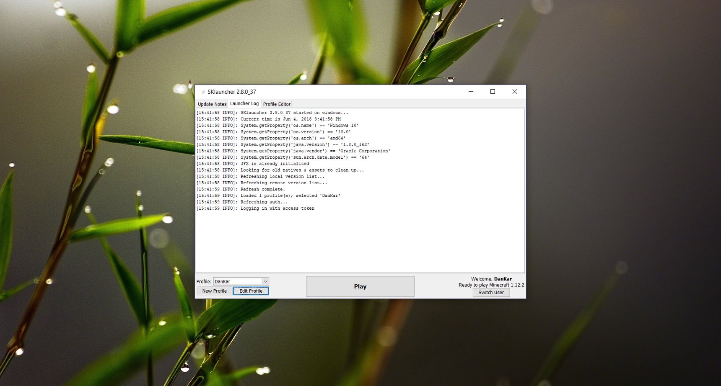This screenshot has height=386, width=721.
Task: Click log line 'SKlauncher 2.8.0_37 started on windows'
Action: [x=272, y=113]
